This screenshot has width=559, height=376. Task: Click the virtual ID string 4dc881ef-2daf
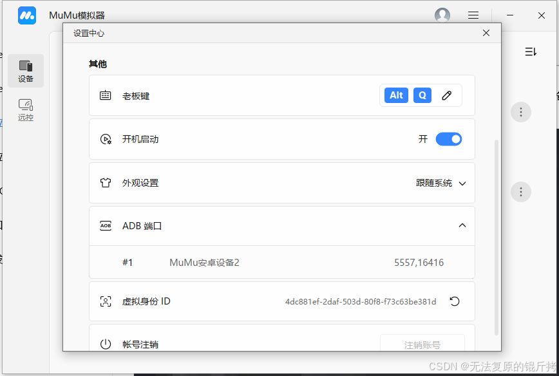[x=361, y=302]
